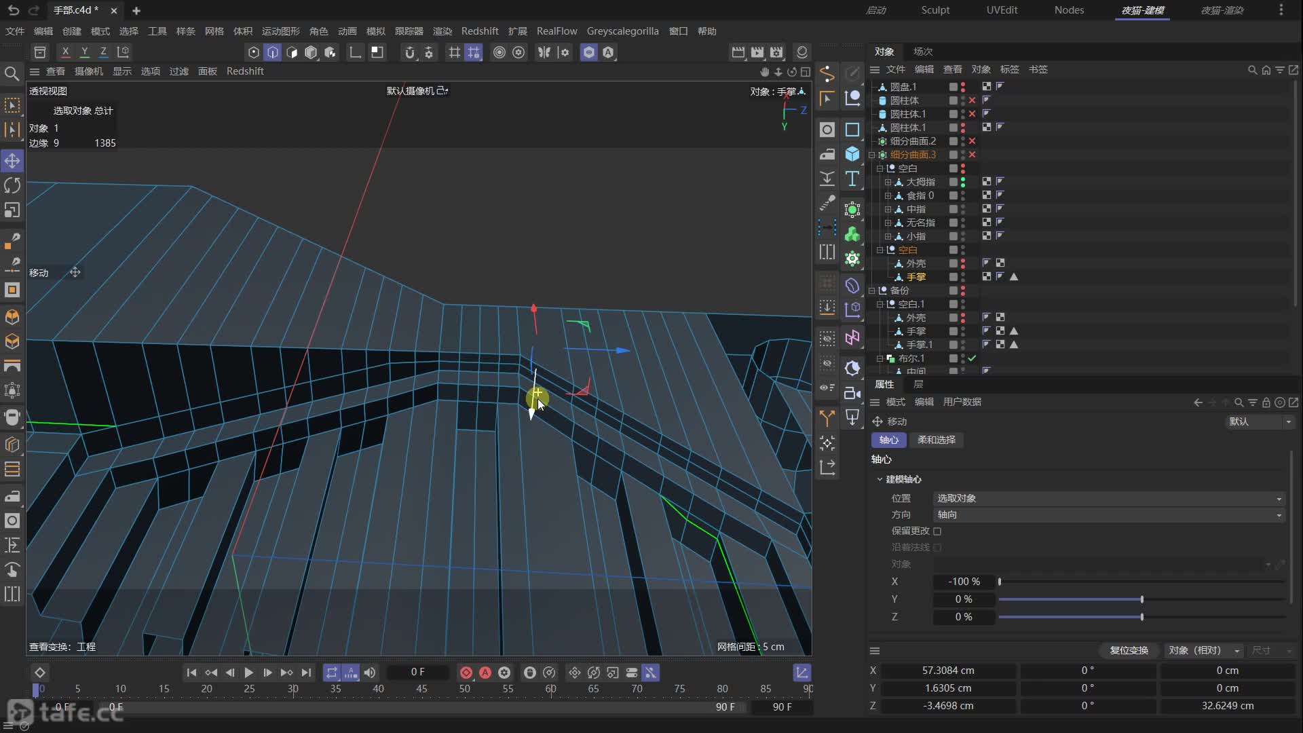This screenshot has height=733, width=1303.
Task: Open the viewport 过滤 menu
Action: [178, 71]
